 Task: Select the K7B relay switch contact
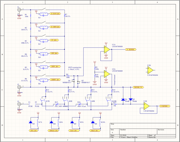pyautogui.click(x=44, y=100)
